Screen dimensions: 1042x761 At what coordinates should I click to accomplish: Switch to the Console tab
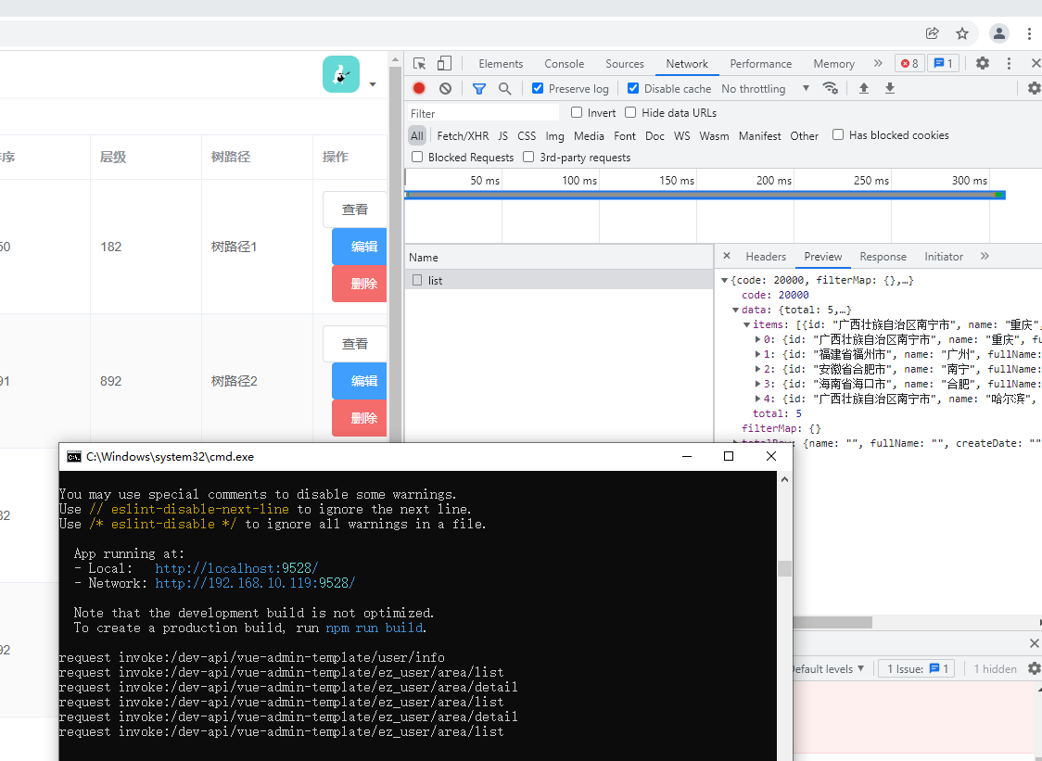click(x=565, y=64)
